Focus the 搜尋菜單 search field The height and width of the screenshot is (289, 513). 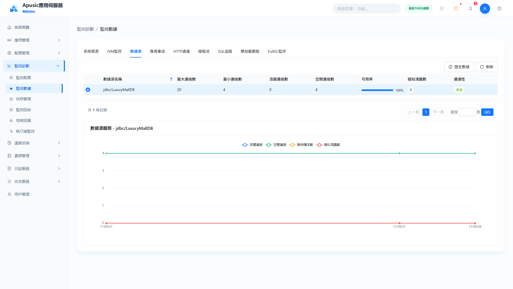(x=367, y=9)
